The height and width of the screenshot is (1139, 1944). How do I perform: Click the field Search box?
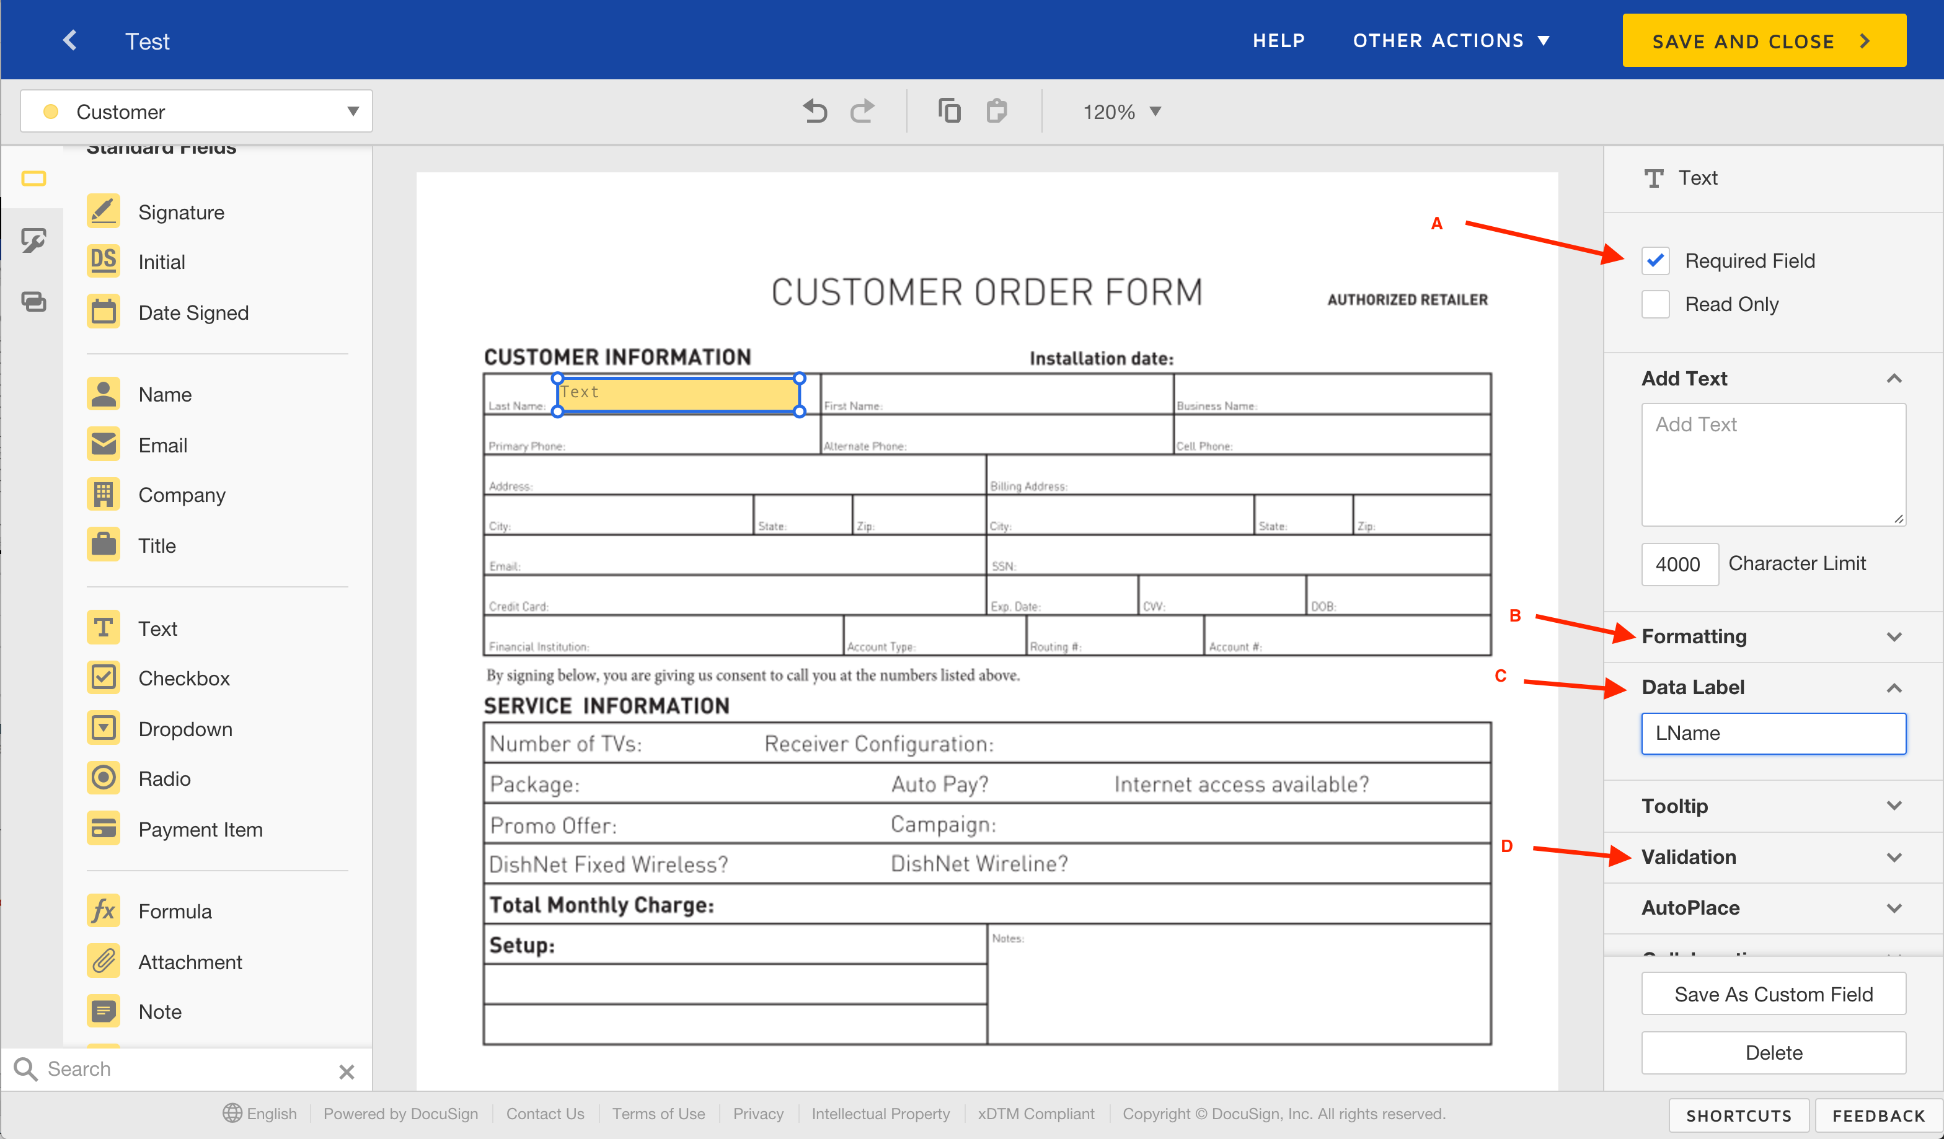(x=185, y=1069)
